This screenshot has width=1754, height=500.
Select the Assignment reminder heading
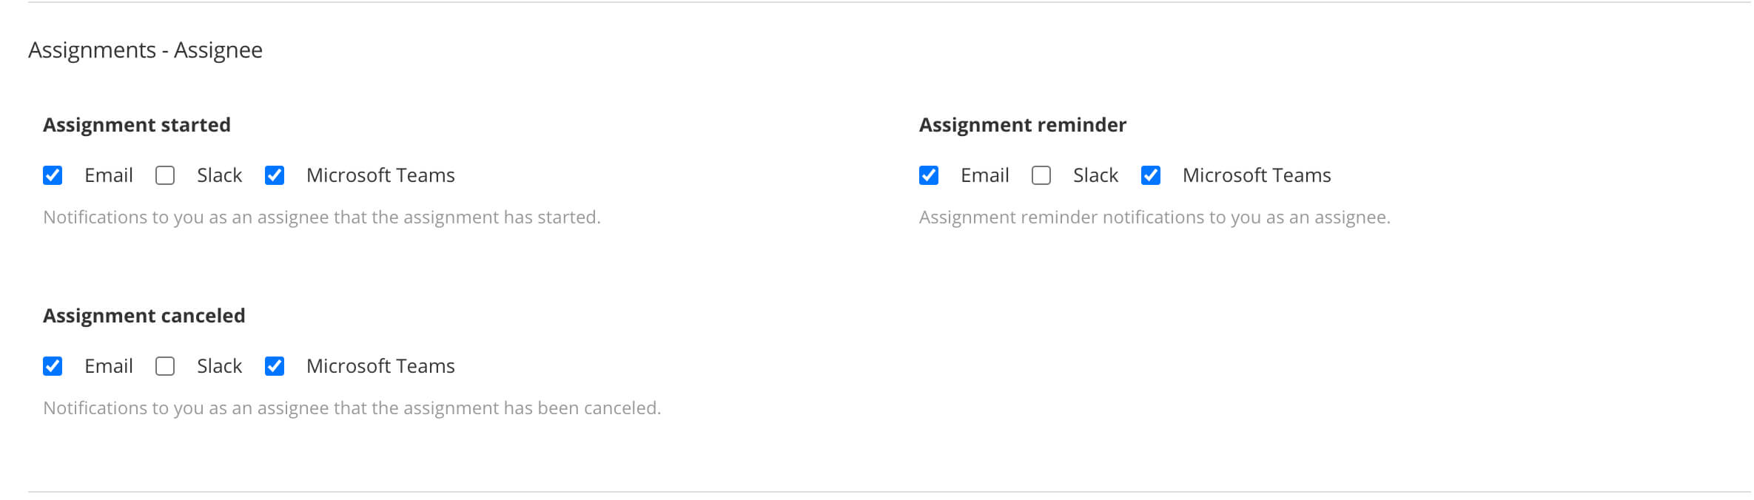[x=1022, y=124]
